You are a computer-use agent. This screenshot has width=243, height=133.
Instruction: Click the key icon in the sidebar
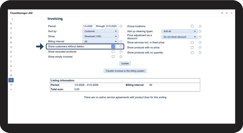click(x=11, y=56)
